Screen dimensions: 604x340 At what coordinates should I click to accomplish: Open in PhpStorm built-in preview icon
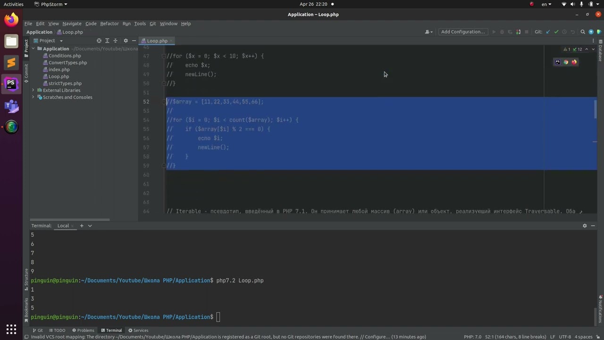click(x=558, y=62)
